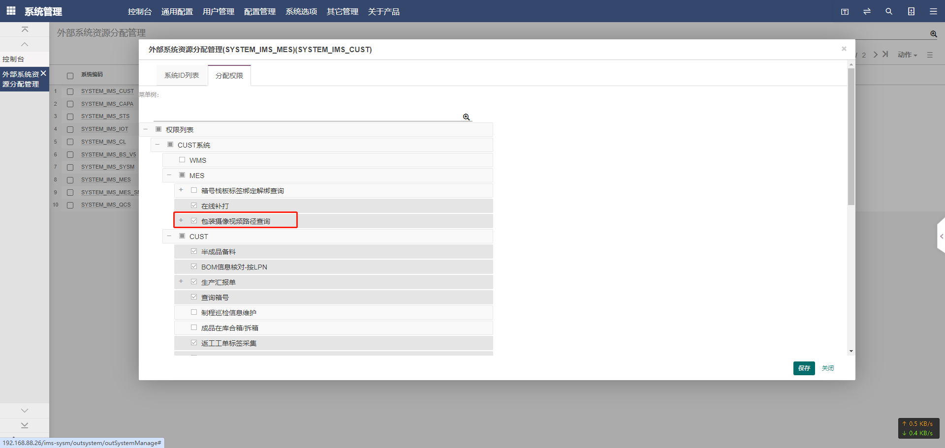Open the 通用配置 menu

[x=177, y=11]
